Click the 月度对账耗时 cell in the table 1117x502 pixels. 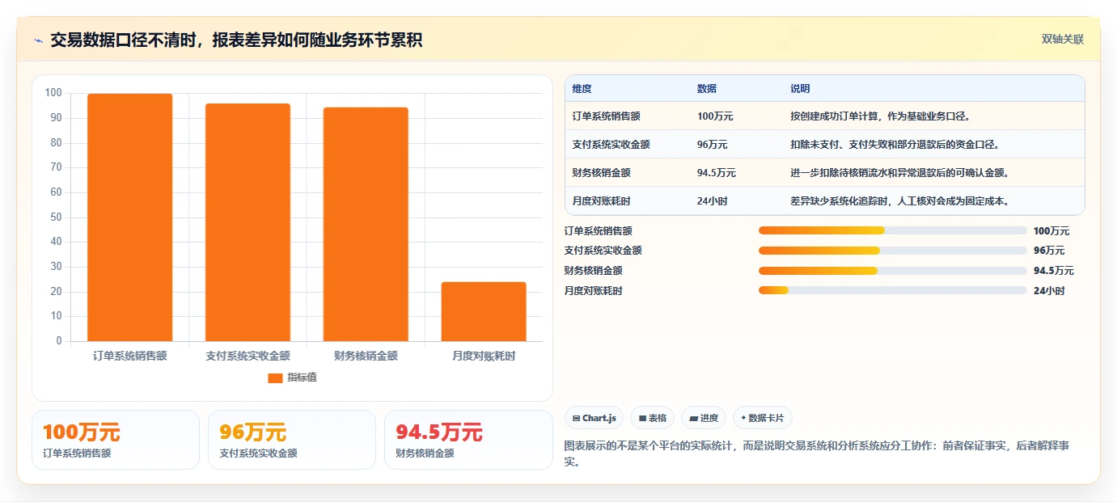tap(601, 201)
